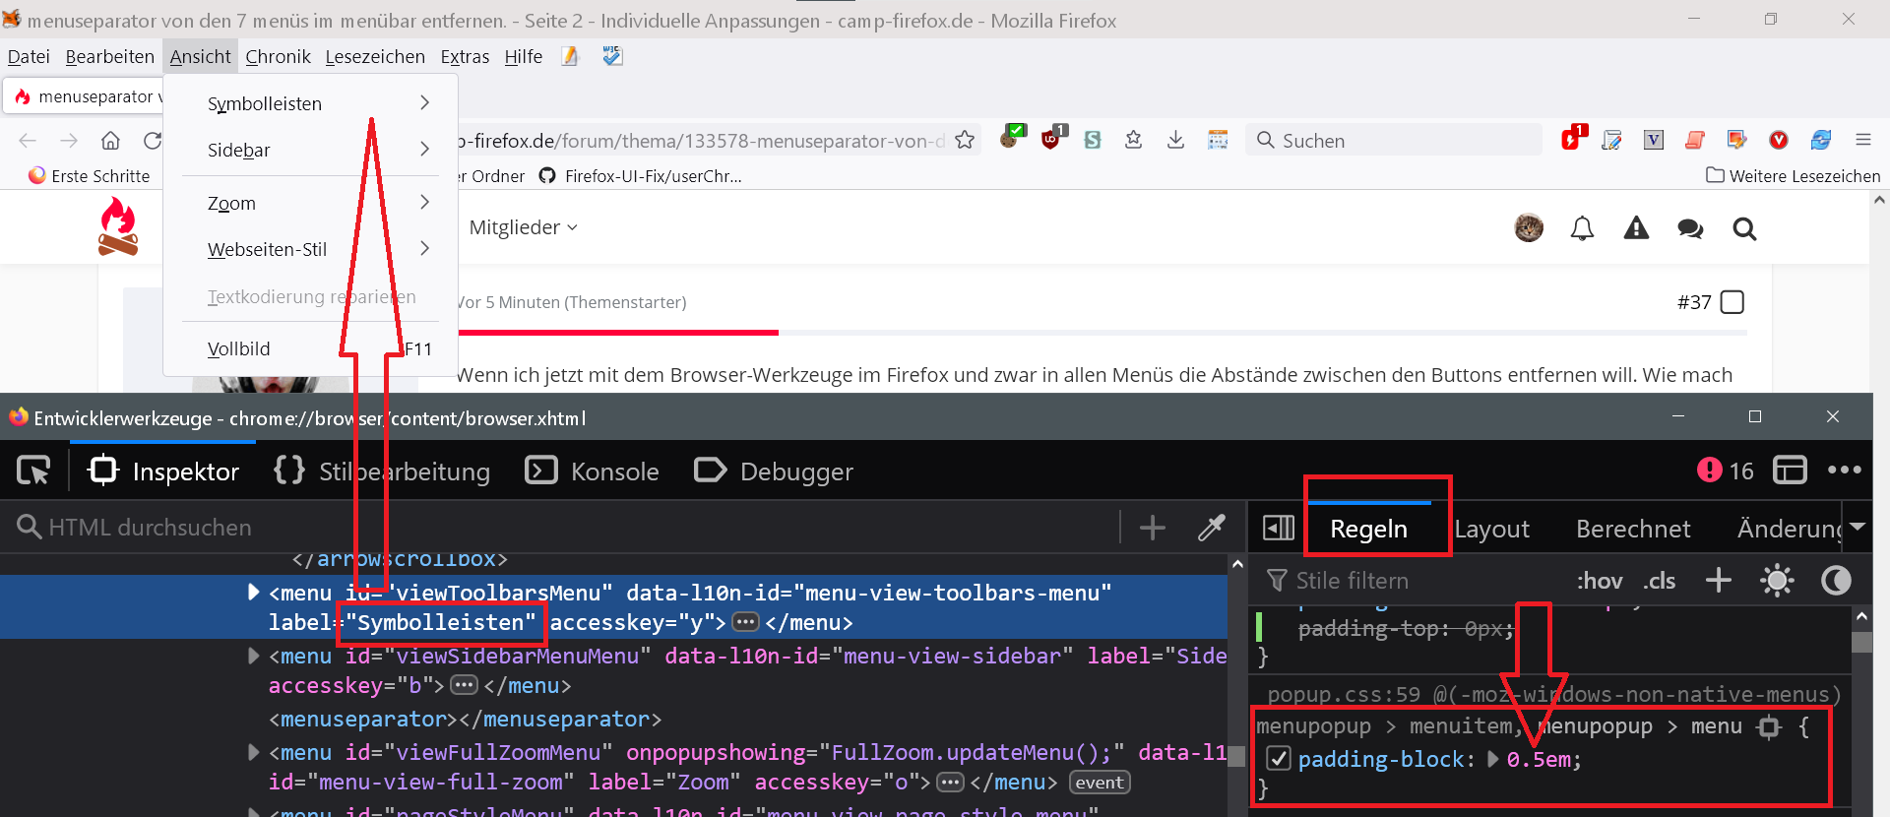
Task: Click the :hov pseudo-class toggle button
Action: click(x=1599, y=581)
